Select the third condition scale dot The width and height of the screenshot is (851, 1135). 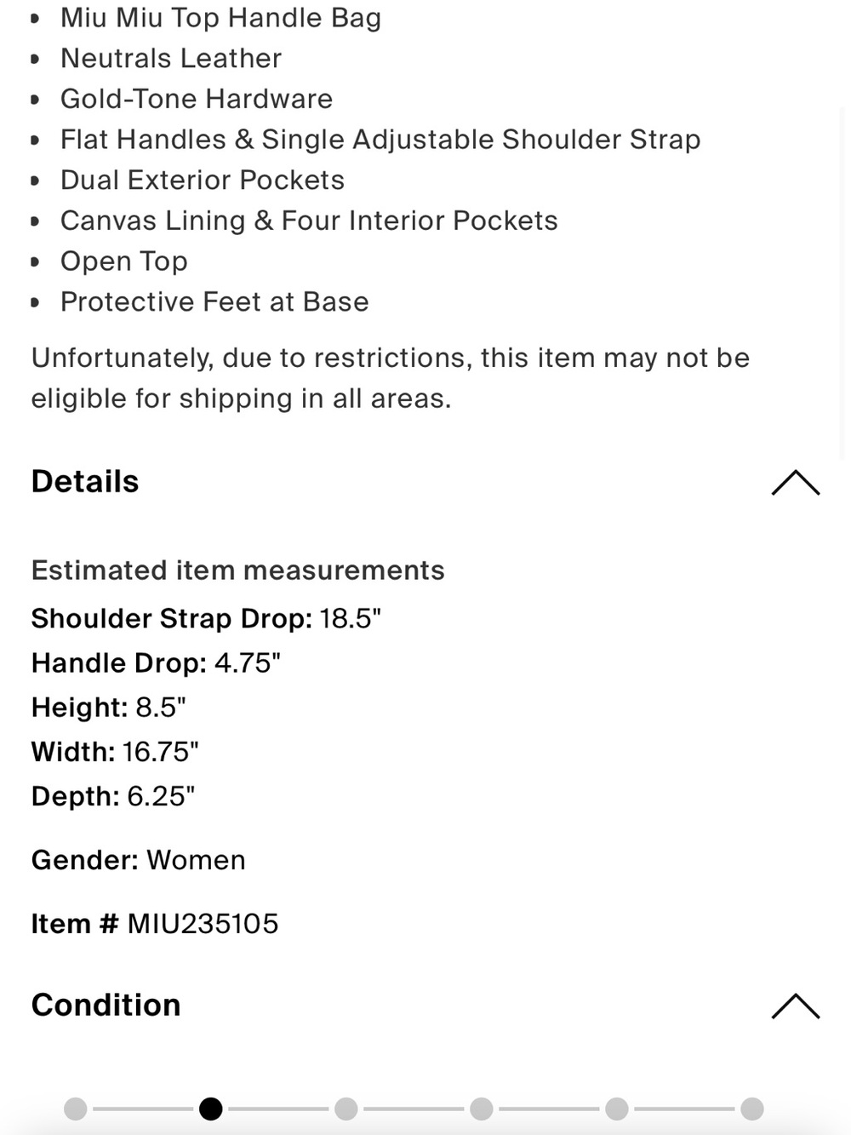346,1109
